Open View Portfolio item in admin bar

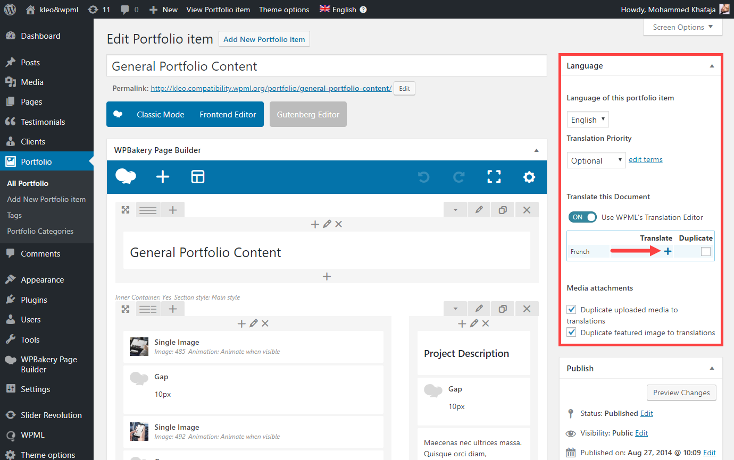[x=218, y=10]
